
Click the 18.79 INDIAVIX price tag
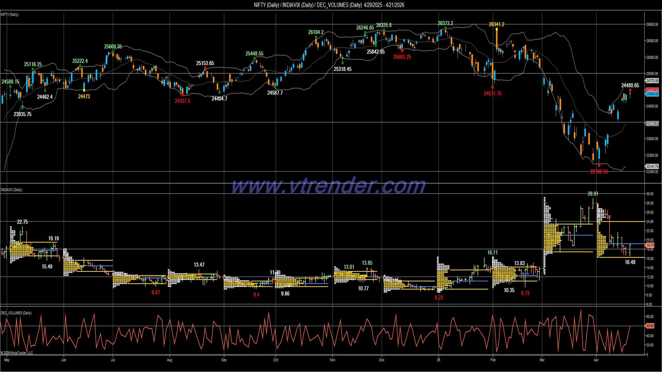(650, 245)
